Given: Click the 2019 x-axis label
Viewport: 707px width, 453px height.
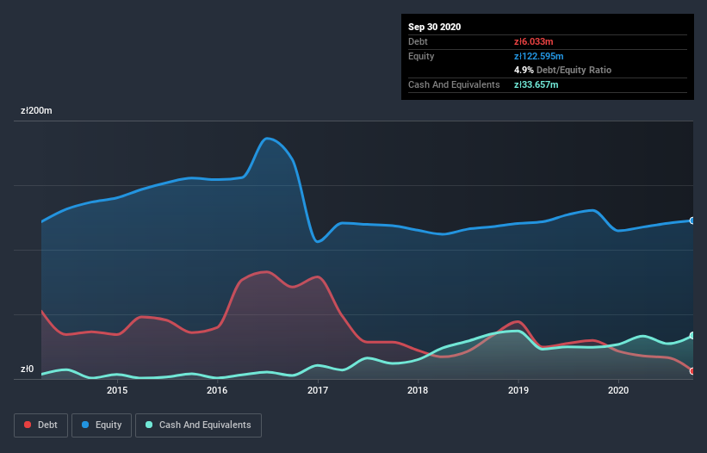Looking at the screenshot, I should pyautogui.click(x=518, y=390).
